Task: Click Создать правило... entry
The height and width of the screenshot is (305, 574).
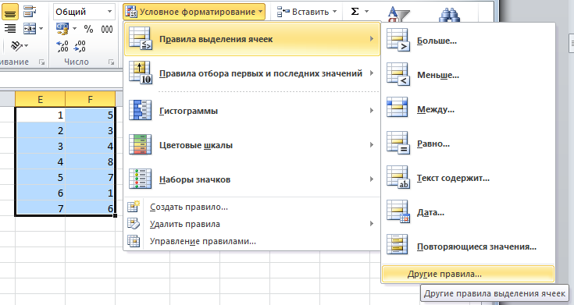Action: point(252,207)
